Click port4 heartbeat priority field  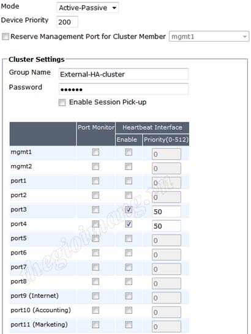[167, 226]
